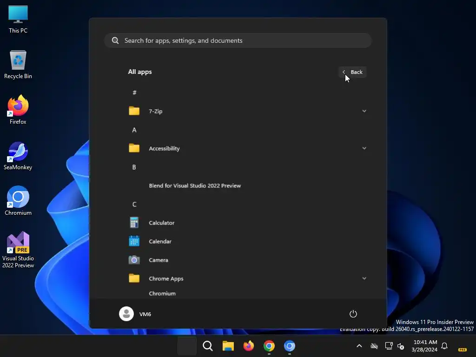Click the OneDrive cloud tray icon
Image resolution: width=476 pixels, height=357 pixels.
click(374, 346)
